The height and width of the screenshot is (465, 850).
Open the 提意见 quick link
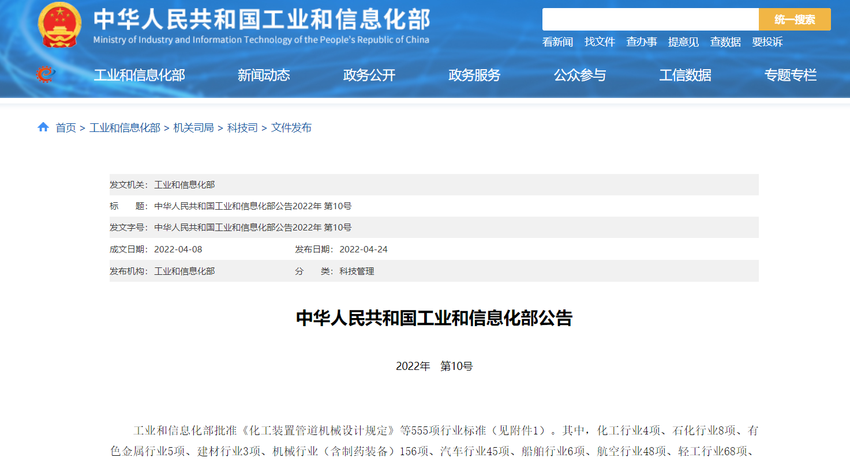(683, 42)
